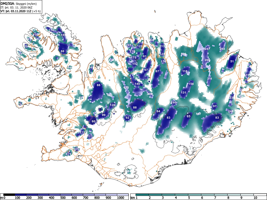
Task: Click the visibility value 180 on the map
Action: click(x=174, y=102)
